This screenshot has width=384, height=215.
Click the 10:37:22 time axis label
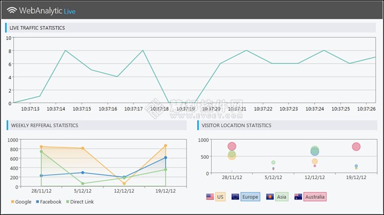point(263,109)
